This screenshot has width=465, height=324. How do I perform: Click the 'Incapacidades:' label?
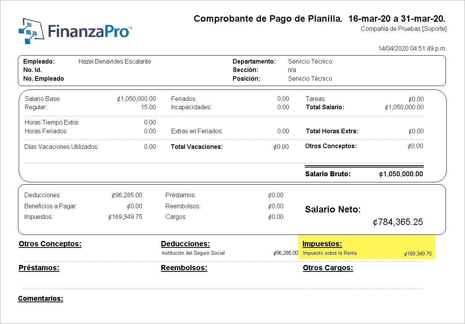click(x=191, y=107)
